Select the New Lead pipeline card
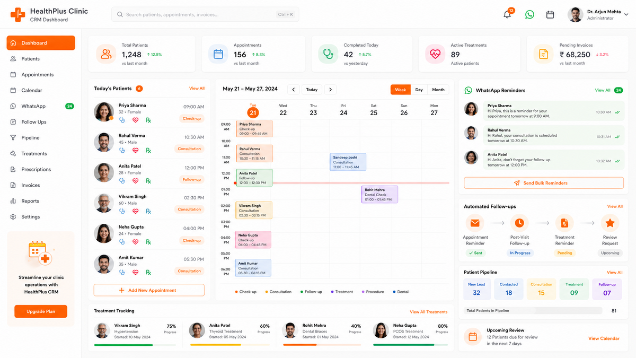Image resolution: width=636 pixels, height=358 pixels. pyautogui.click(x=476, y=289)
